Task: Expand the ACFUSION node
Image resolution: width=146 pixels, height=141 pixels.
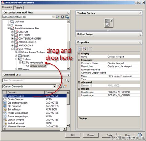Action: [12, 35]
